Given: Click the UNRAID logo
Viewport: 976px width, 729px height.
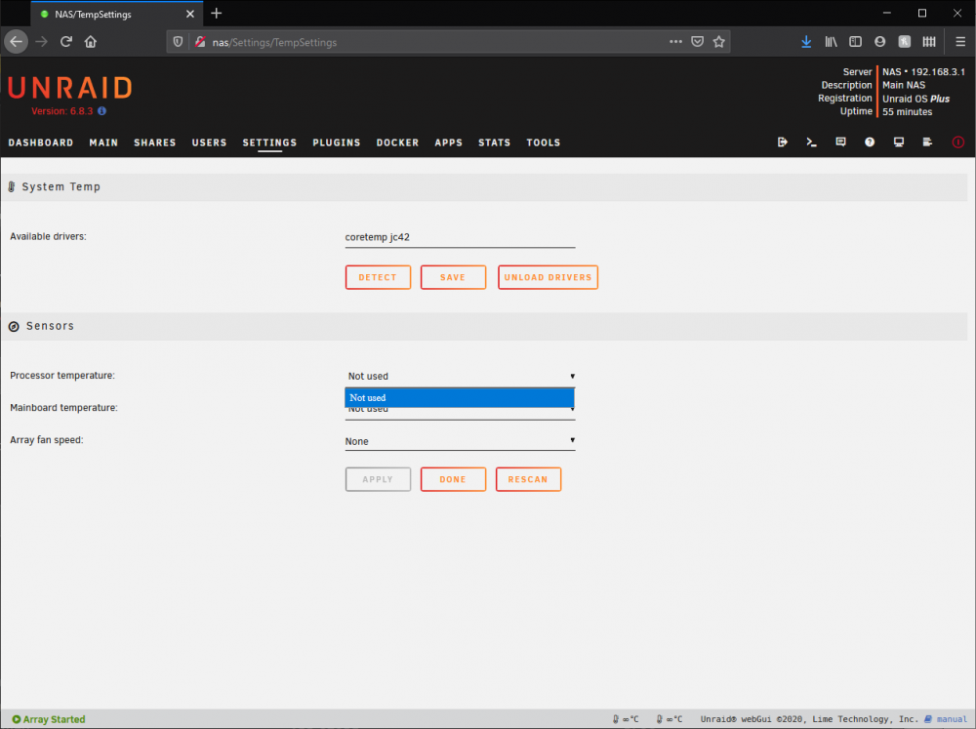Looking at the screenshot, I should pos(70,88).
